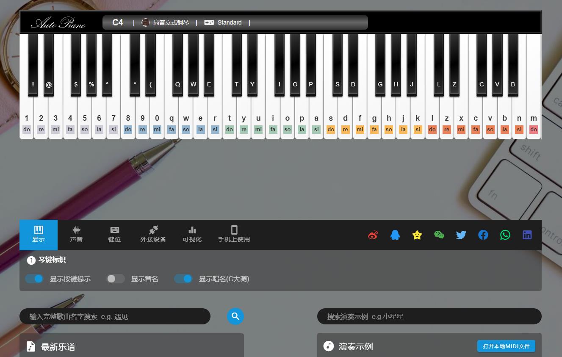
Task: Disable the 显示唱名(C大调) switch
Action: pyautogui.click(x=183, y=279)
